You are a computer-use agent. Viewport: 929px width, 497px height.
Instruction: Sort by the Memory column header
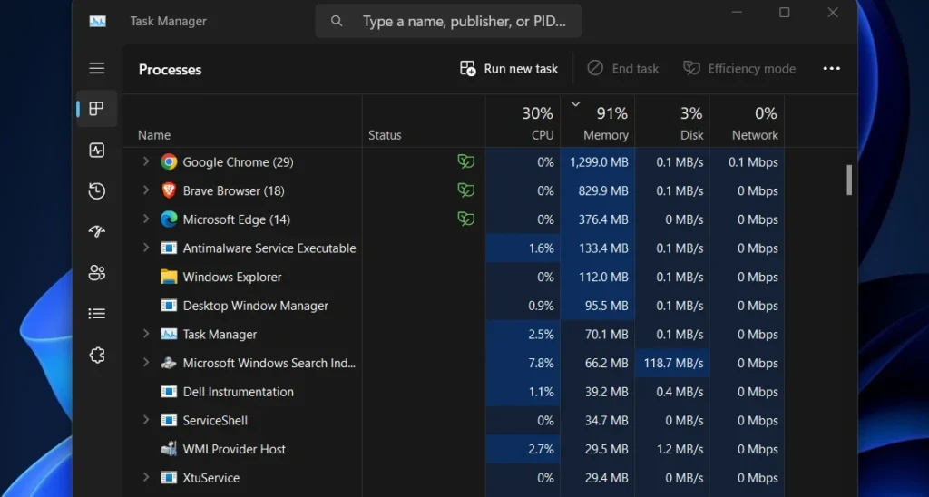(597, 122)
